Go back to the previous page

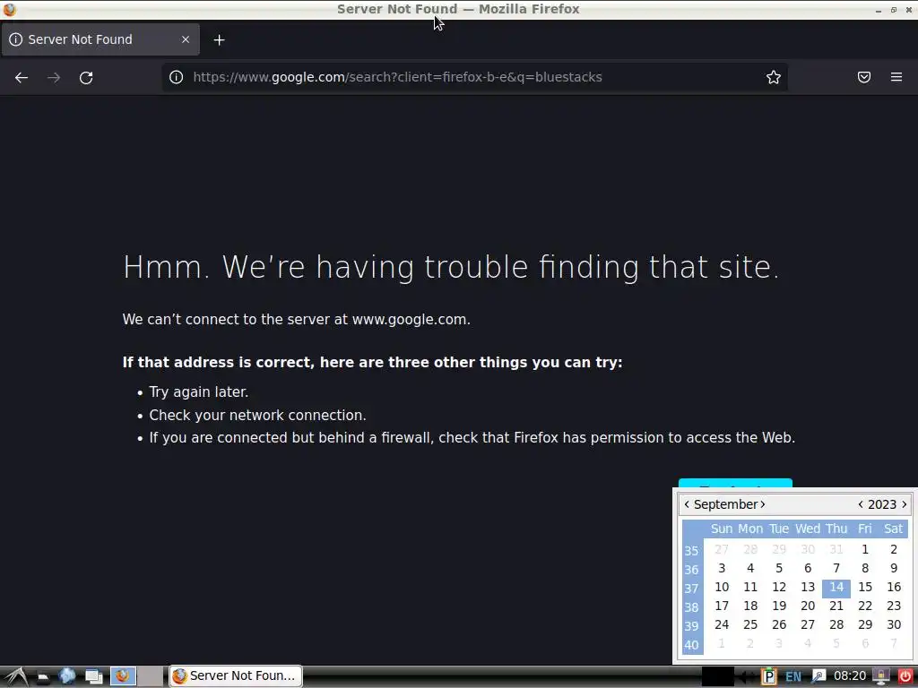click(x=22, y=77)
